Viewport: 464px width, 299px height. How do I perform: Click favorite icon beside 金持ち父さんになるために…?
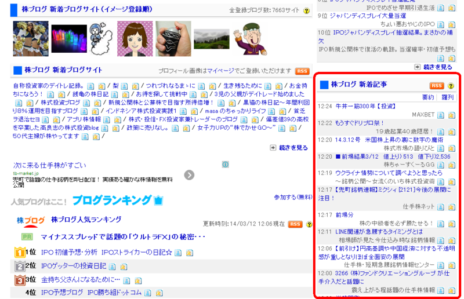138,280
